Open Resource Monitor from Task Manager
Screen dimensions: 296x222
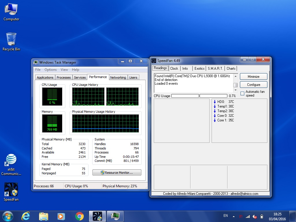[x=117, y=173]
